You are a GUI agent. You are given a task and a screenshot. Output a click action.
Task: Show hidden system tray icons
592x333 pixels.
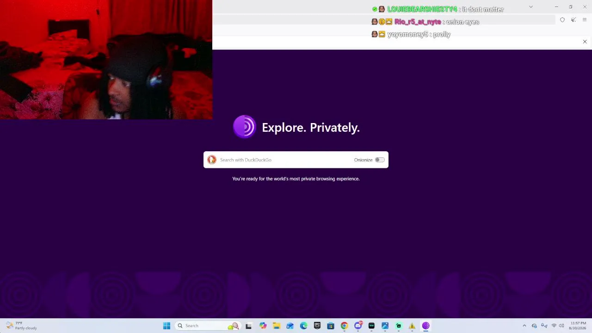(x=524, y=326)
